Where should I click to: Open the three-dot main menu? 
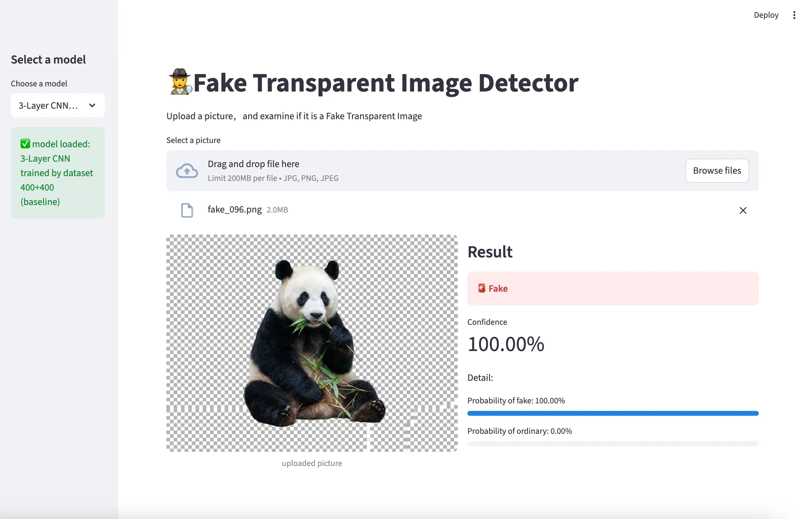[x=794, y=15]
